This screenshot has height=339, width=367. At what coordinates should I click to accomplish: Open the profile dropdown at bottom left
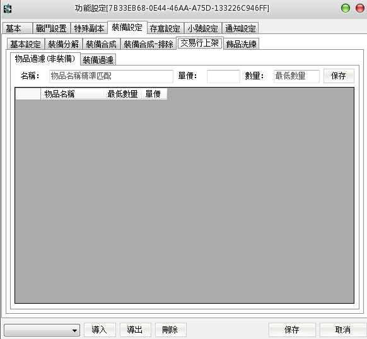(x=42, y=330)
